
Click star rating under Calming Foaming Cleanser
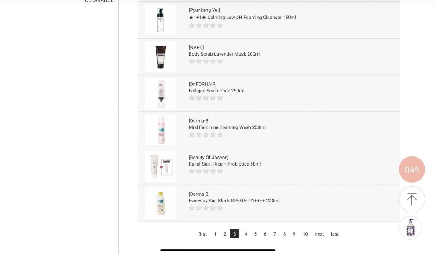pyautogui.click(x=206, y=25)
